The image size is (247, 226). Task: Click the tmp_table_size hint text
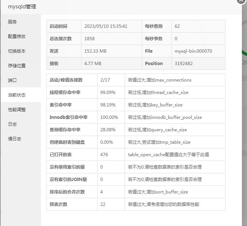pyautogui.click(x=159, y=142)
